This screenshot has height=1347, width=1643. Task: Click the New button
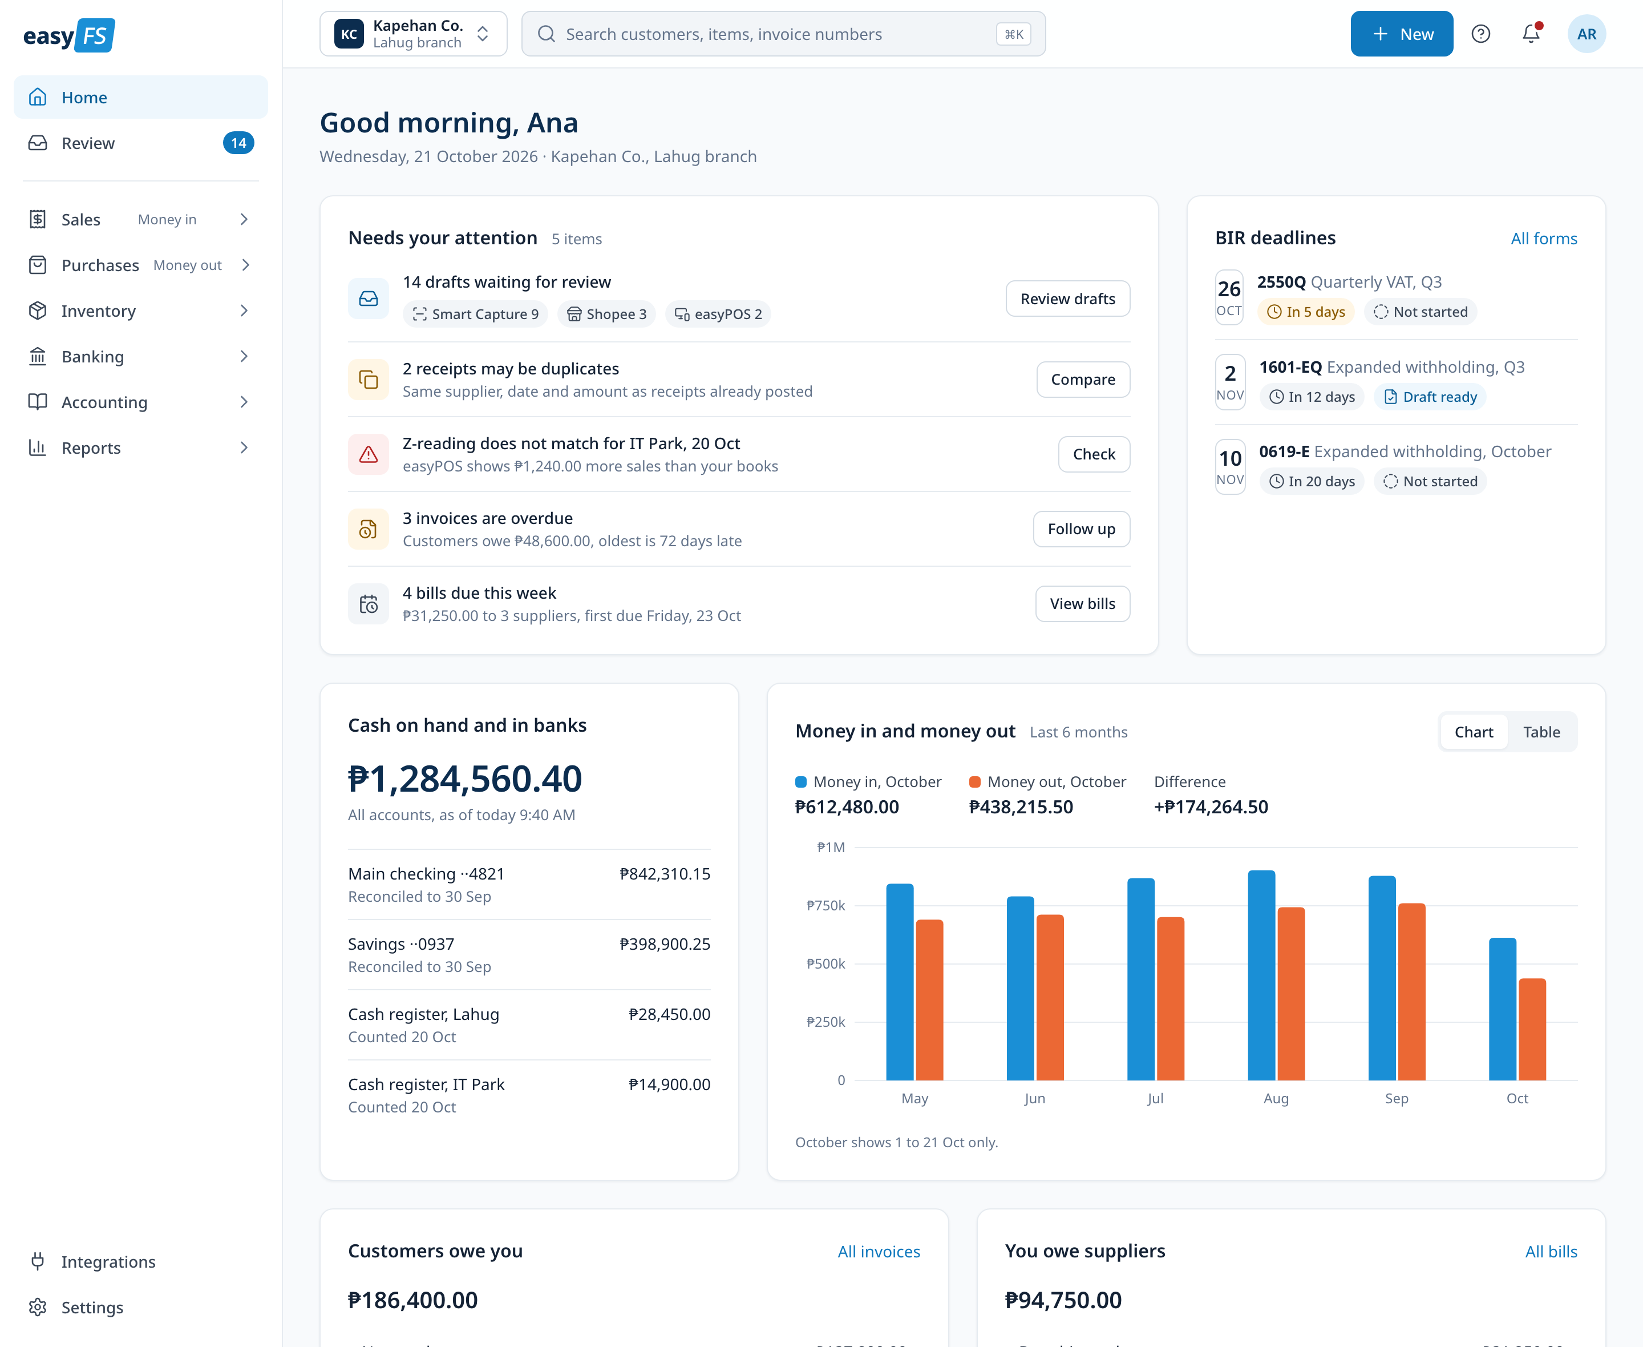pyautogui.click(x=1401, y=34)
